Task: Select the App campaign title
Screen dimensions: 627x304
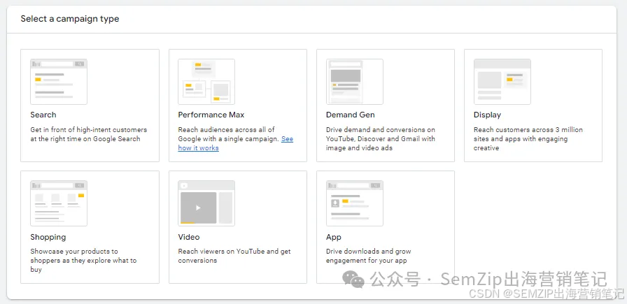Action: tap(334, 237)
